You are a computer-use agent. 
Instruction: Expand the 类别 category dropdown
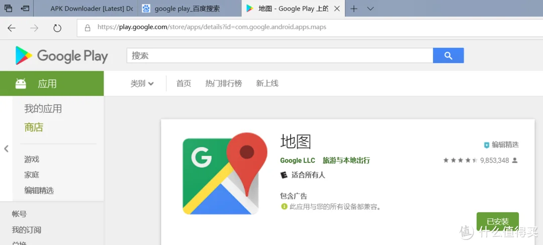pyautogui.click(x=142, y=84)
